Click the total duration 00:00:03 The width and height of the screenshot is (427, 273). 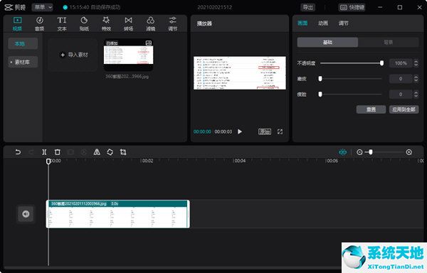coord(223,132)
